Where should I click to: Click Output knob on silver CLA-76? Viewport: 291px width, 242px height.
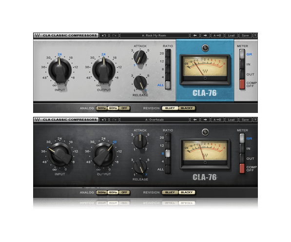(x=104, y=71)
